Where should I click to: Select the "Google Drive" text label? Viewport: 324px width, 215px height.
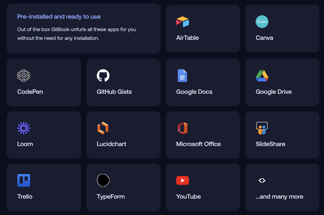click(x=273, y=92)
